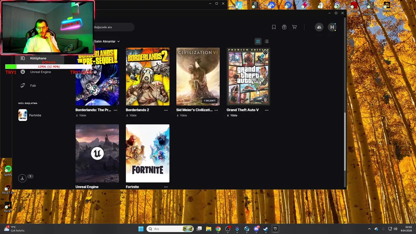
Task: Open Grand Theft Auto V cover art
Action: click(x=248, y=77)
